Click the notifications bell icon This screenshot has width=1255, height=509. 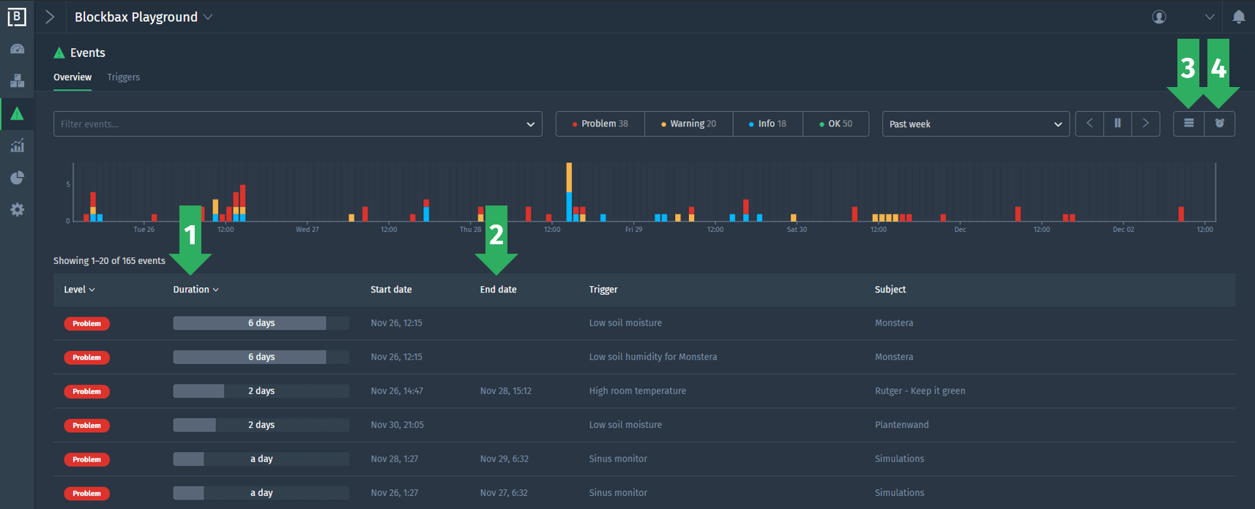pyautogui.click(x=1238, y=17)
